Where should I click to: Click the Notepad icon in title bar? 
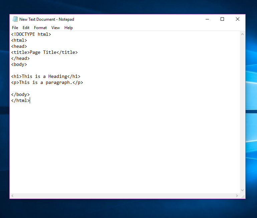(x=15, y=19)
